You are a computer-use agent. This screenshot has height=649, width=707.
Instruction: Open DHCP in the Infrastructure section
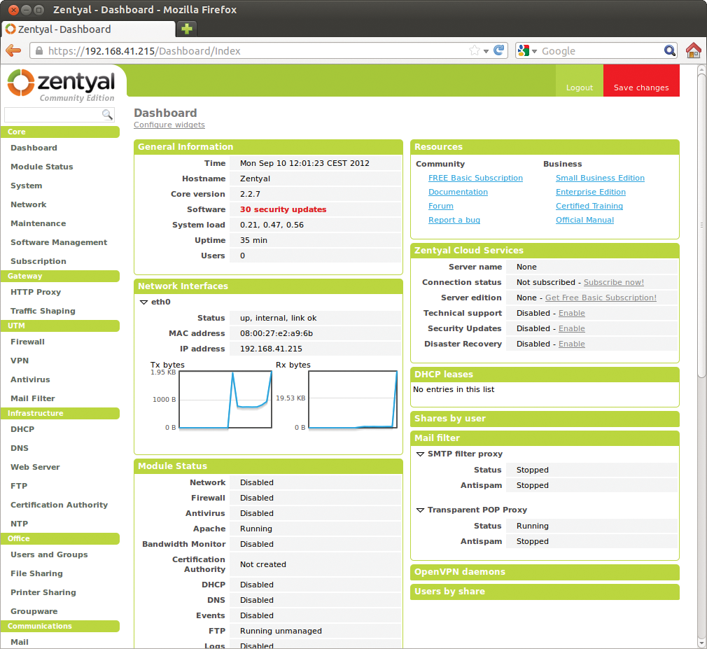[22, 429]
